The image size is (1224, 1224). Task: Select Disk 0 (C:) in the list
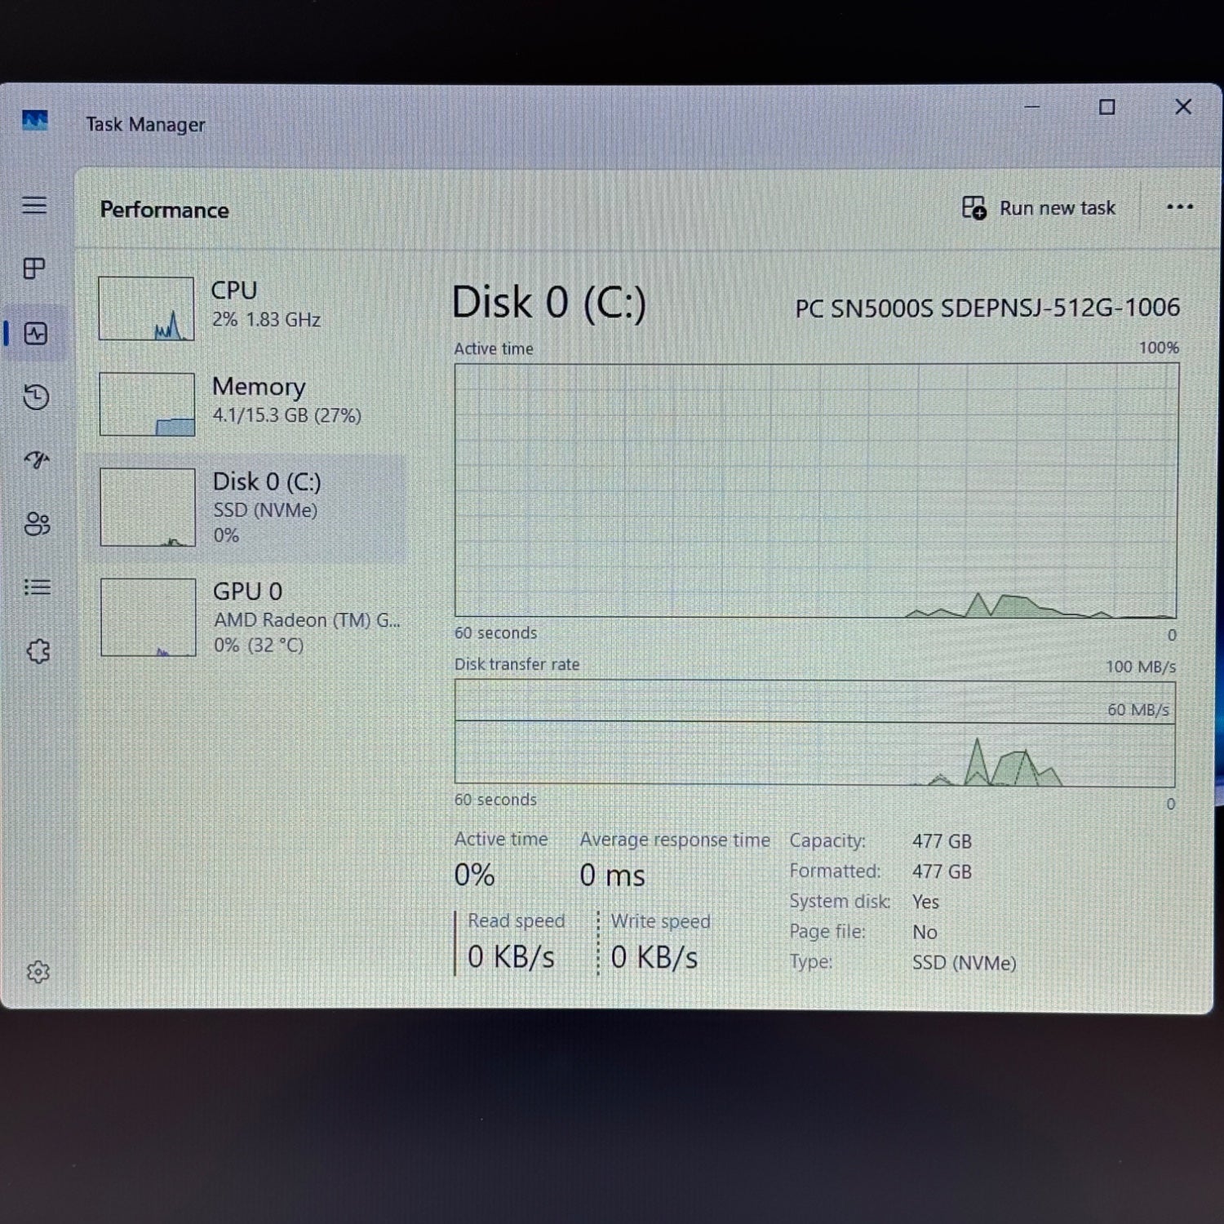tap(247, 508)
